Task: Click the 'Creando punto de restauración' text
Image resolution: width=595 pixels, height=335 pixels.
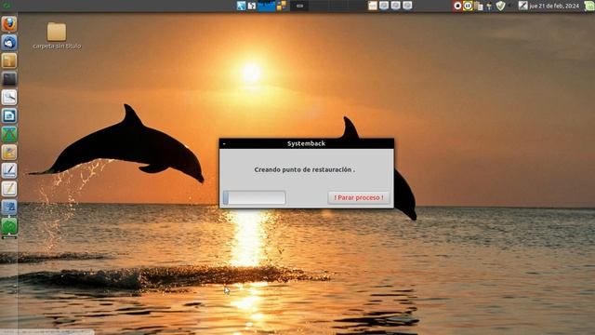Action: click(304, 169)
